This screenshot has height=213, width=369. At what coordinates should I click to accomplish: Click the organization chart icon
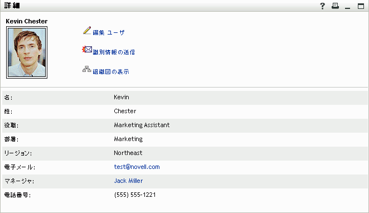[x=86, y=69]
